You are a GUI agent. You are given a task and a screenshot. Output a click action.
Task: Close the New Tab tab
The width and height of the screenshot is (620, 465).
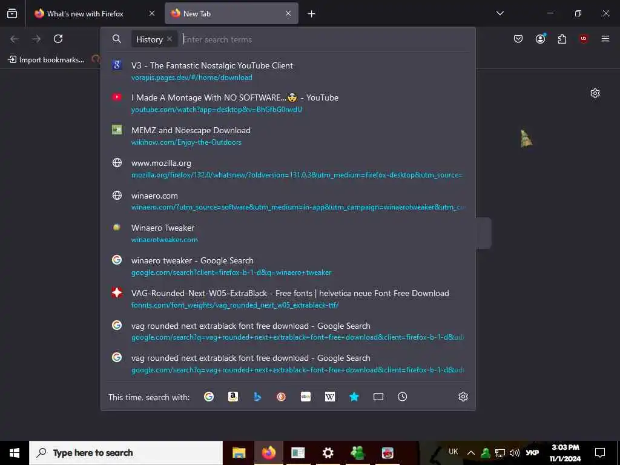coord(288,14)
